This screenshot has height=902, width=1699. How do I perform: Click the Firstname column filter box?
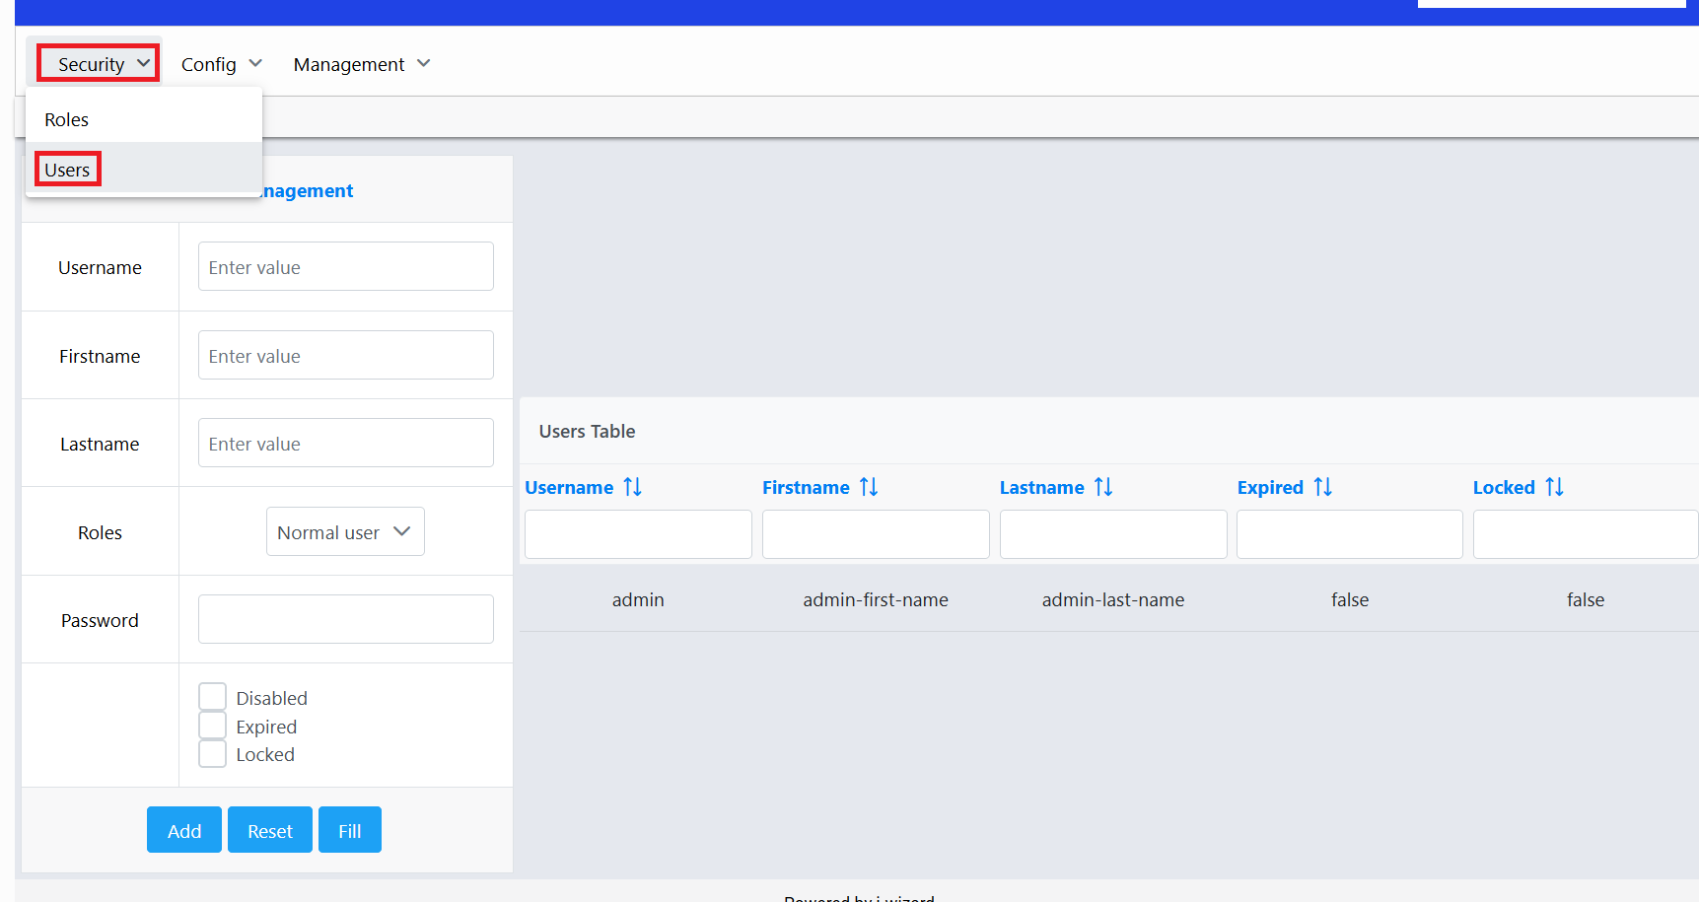(876, 534)
